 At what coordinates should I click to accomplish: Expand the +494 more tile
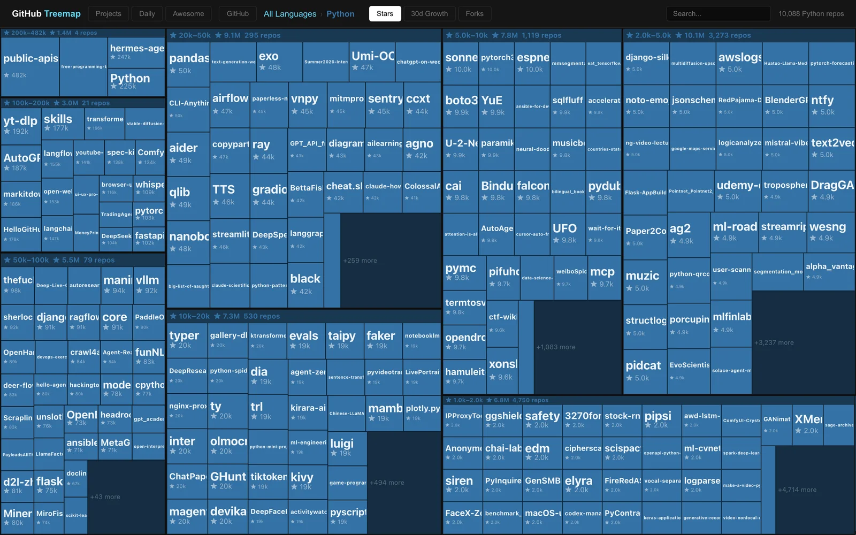(x=405, y=483)
